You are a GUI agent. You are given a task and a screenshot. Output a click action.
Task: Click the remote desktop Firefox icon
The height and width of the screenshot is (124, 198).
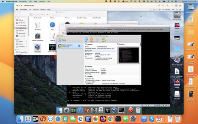pos(177,26)
